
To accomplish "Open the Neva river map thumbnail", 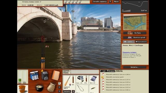I will [x=135, y=23].
